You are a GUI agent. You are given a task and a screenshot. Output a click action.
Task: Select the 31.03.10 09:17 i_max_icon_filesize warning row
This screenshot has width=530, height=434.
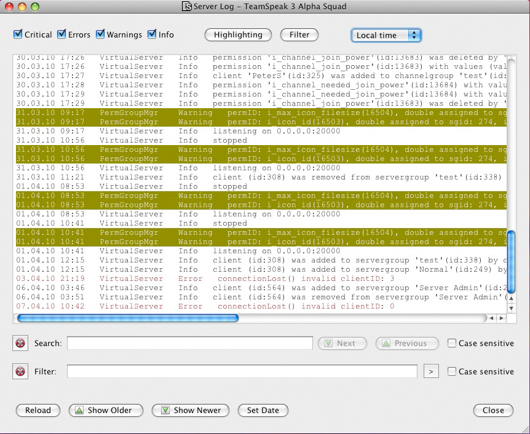(261, 112)
